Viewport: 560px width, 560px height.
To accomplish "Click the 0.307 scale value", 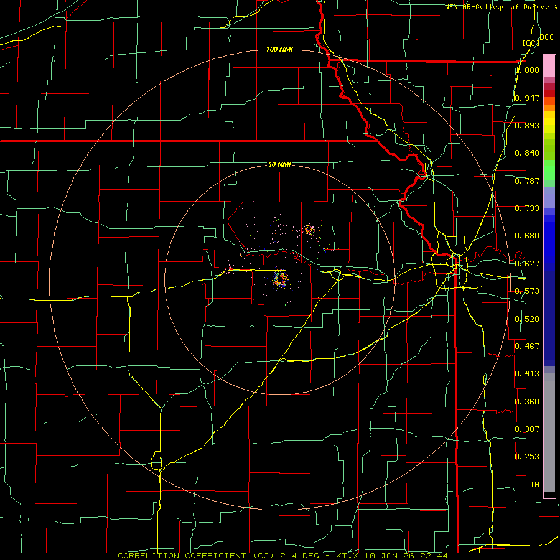I will [527, 429].
